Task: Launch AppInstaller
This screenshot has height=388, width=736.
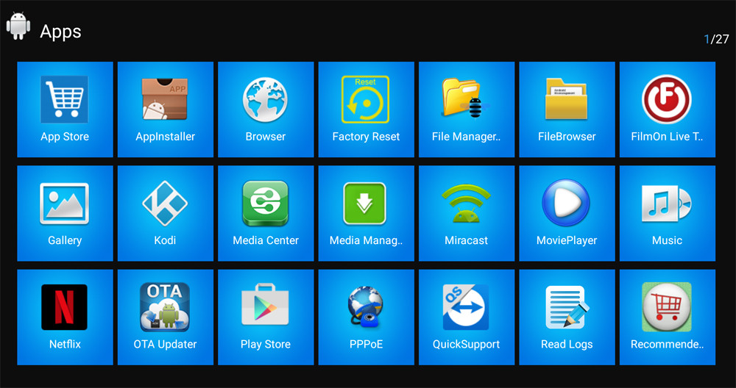Action: pyautogui.click(x=165, y=109)
